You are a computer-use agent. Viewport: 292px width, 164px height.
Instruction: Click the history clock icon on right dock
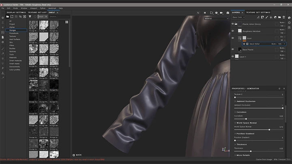point(289,23)
